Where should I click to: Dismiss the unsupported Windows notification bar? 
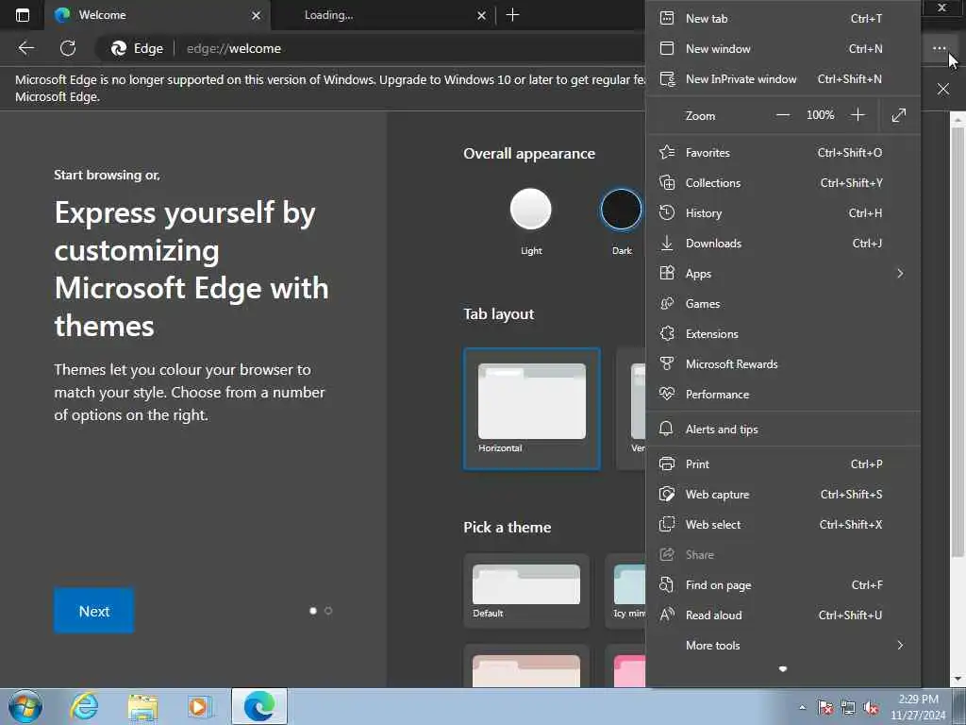click(942, 89)
